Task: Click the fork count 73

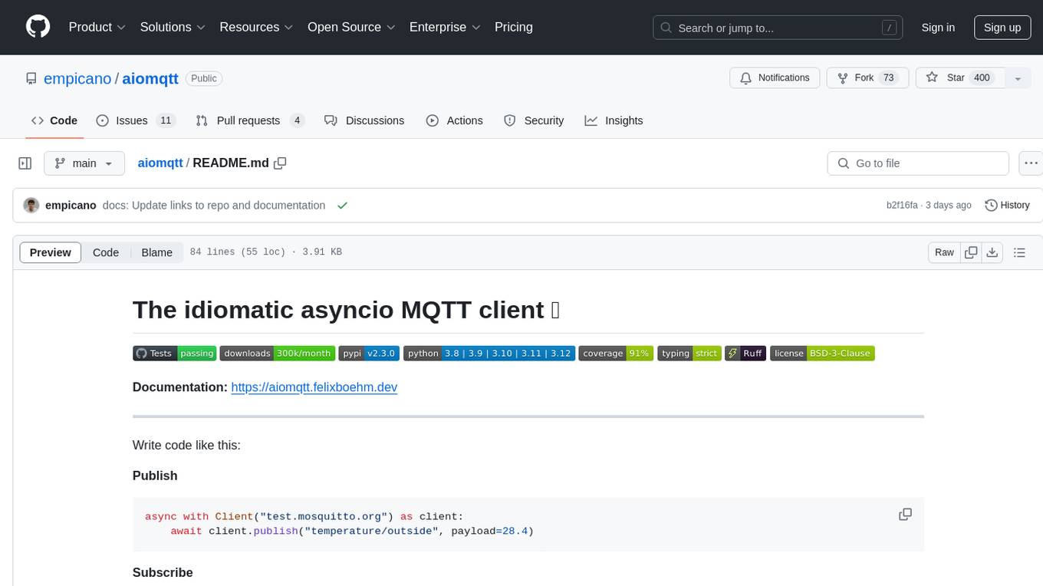Action: tap(889, 78)
